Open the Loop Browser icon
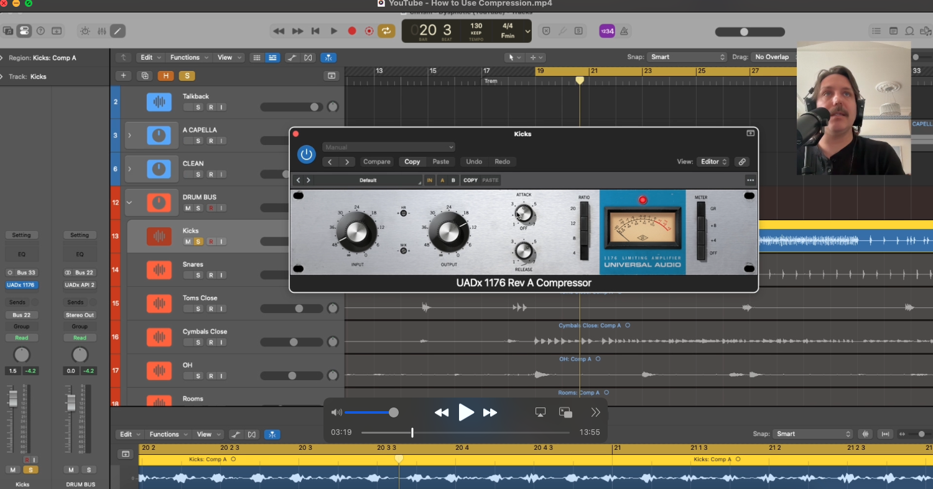Screen dimensions: 933x489 (x=910, y=30)
